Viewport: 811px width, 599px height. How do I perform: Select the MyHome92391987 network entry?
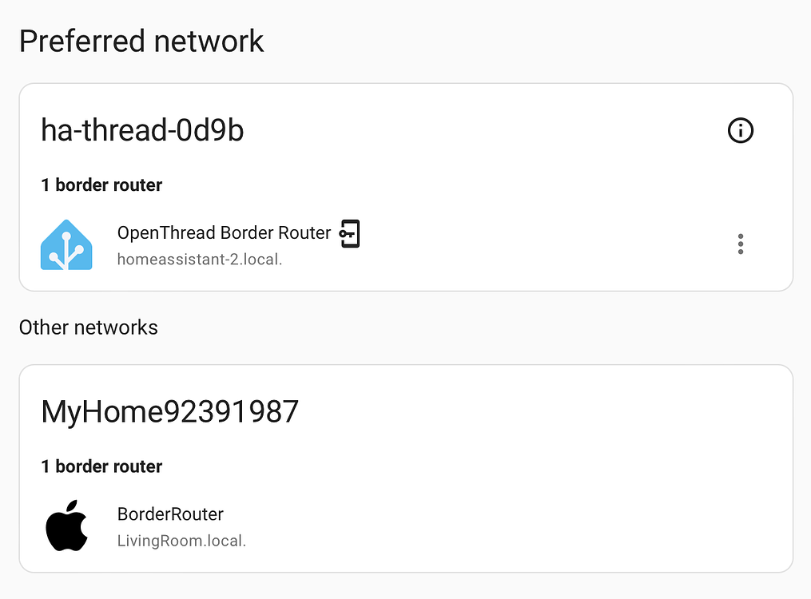coord(170,411)
